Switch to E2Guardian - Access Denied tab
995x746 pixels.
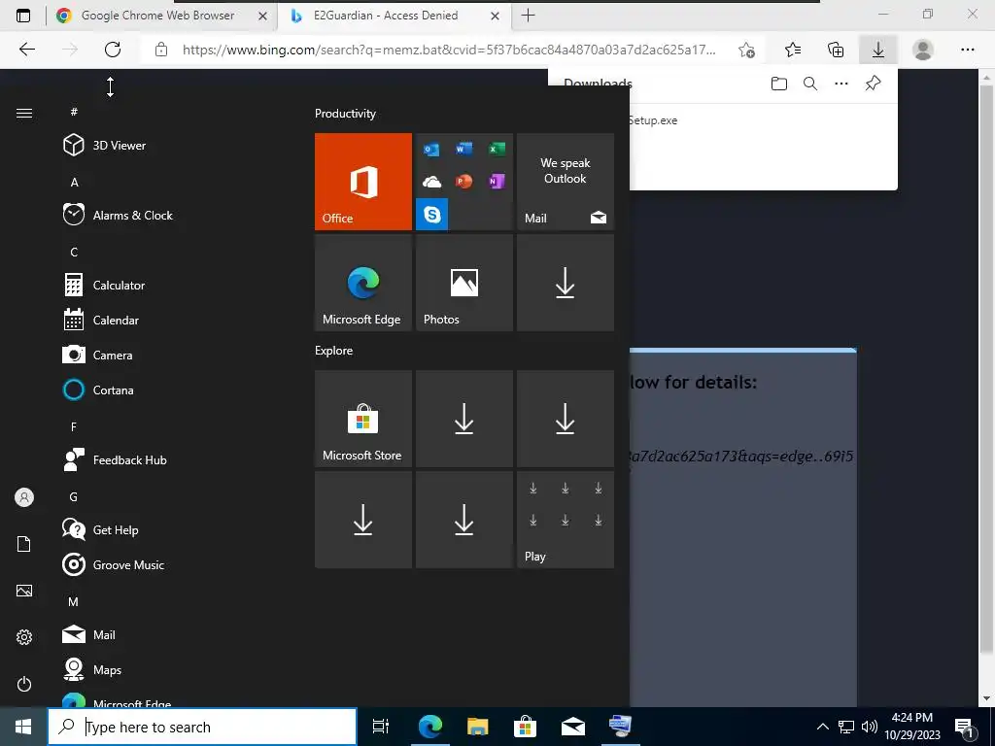coord(385,16)
